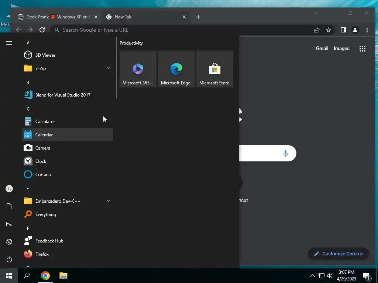Screen dimensions: 378x283
Task: Close the New Tab tab
Action: pyautogui.click(x=184, y=17)
